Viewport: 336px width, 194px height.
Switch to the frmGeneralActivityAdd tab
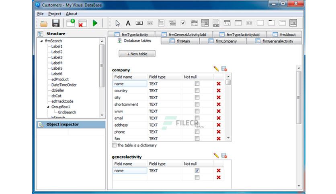[184, 34]
